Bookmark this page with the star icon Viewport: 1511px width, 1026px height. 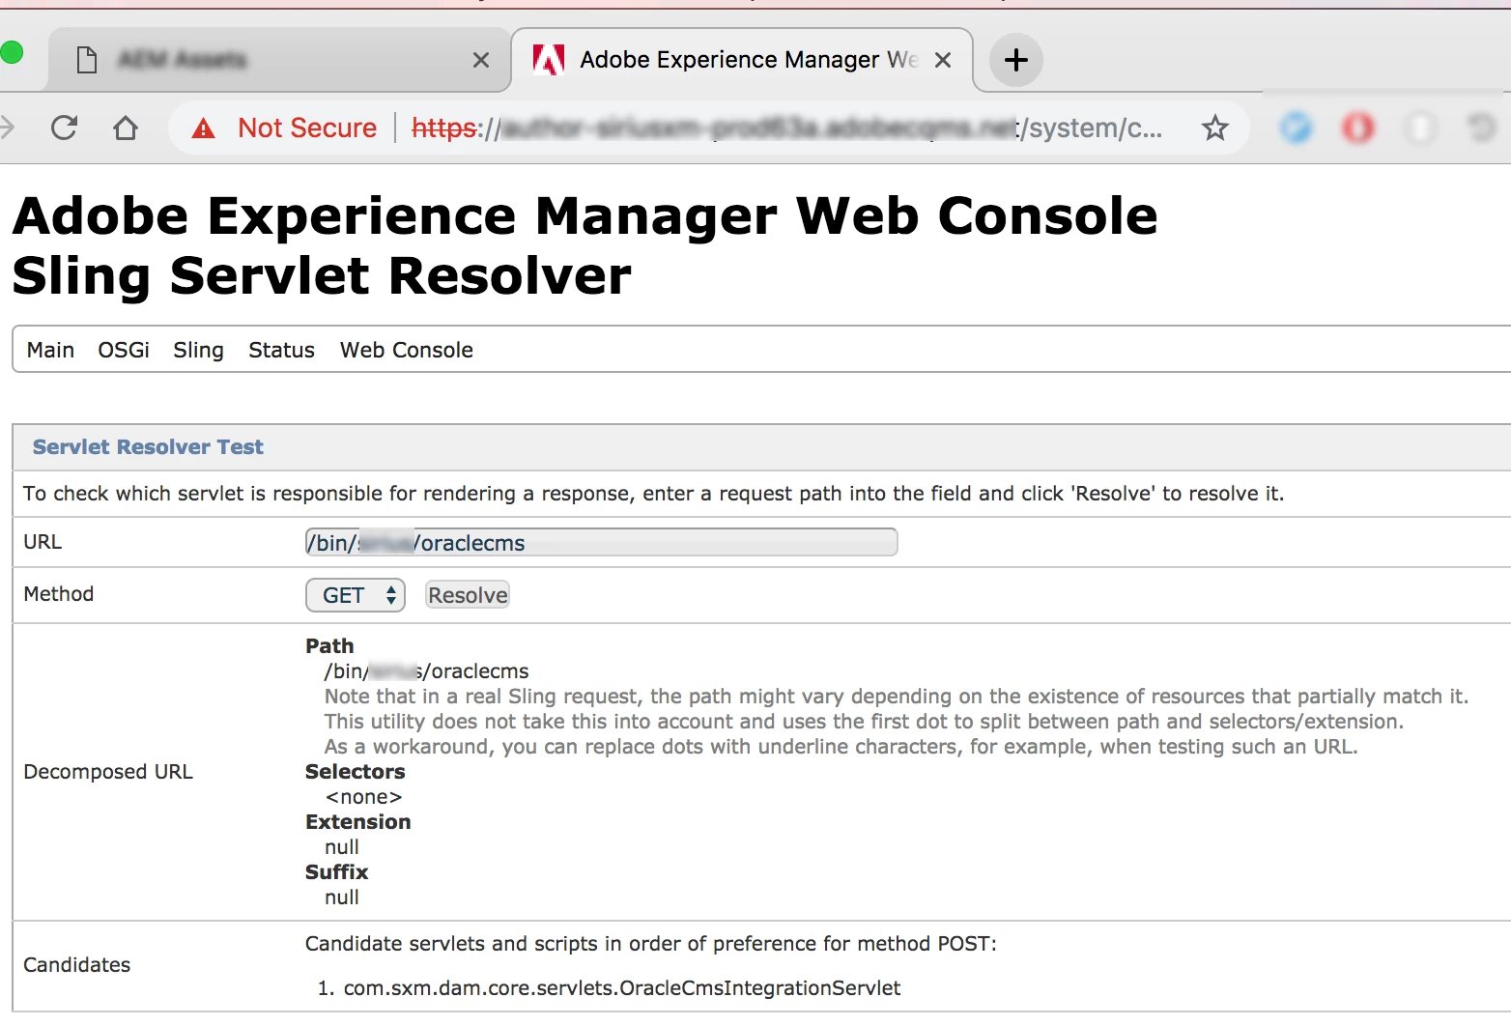1214,128
